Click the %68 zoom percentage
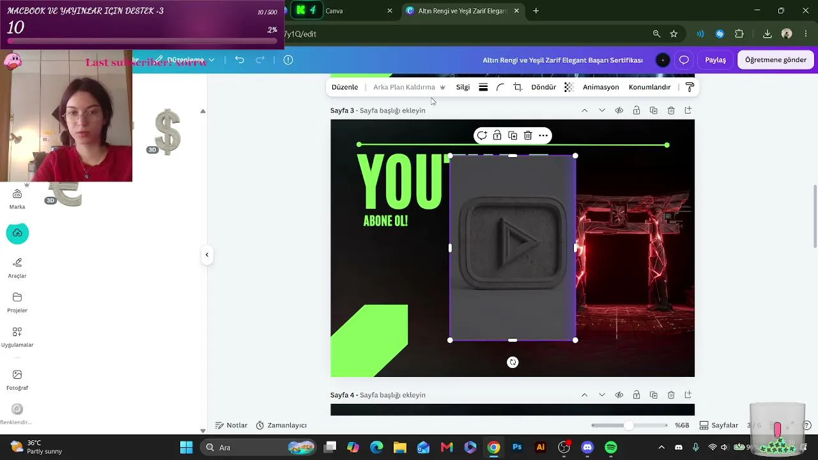Viewport: 818px width, 460px height. click(x=683, y=425)
